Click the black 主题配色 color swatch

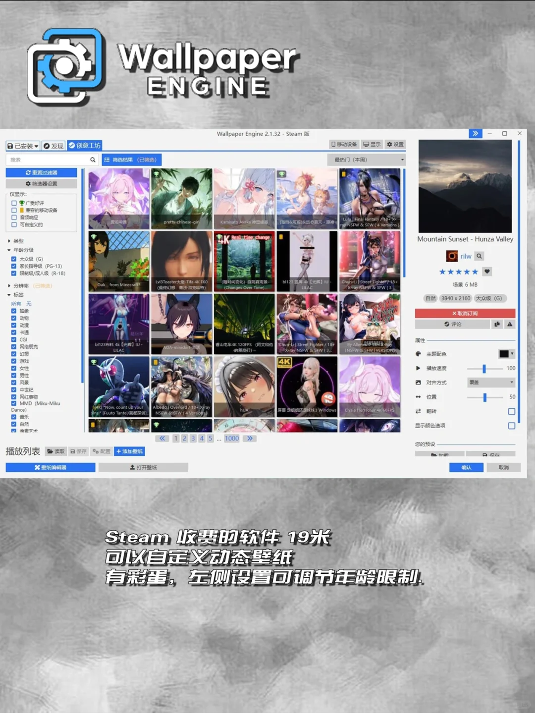tap(504, 354)
